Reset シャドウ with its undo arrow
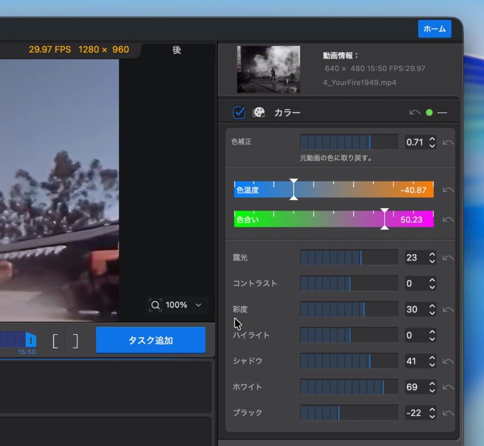This screenshot has height=446, width=484. [x=448, y=361]
